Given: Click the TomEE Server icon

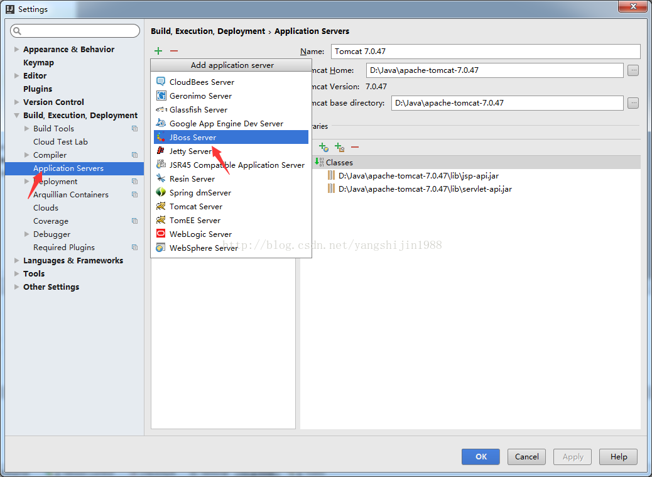Looking at the screenshot, I should click(161, 219).
